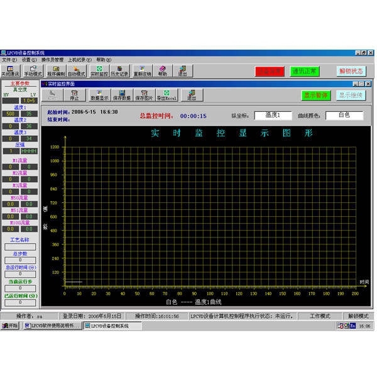Viewport: 377px width, 377px height.
Task: Toggle the 显示暂停 green button
Action: tap(315, 96)
